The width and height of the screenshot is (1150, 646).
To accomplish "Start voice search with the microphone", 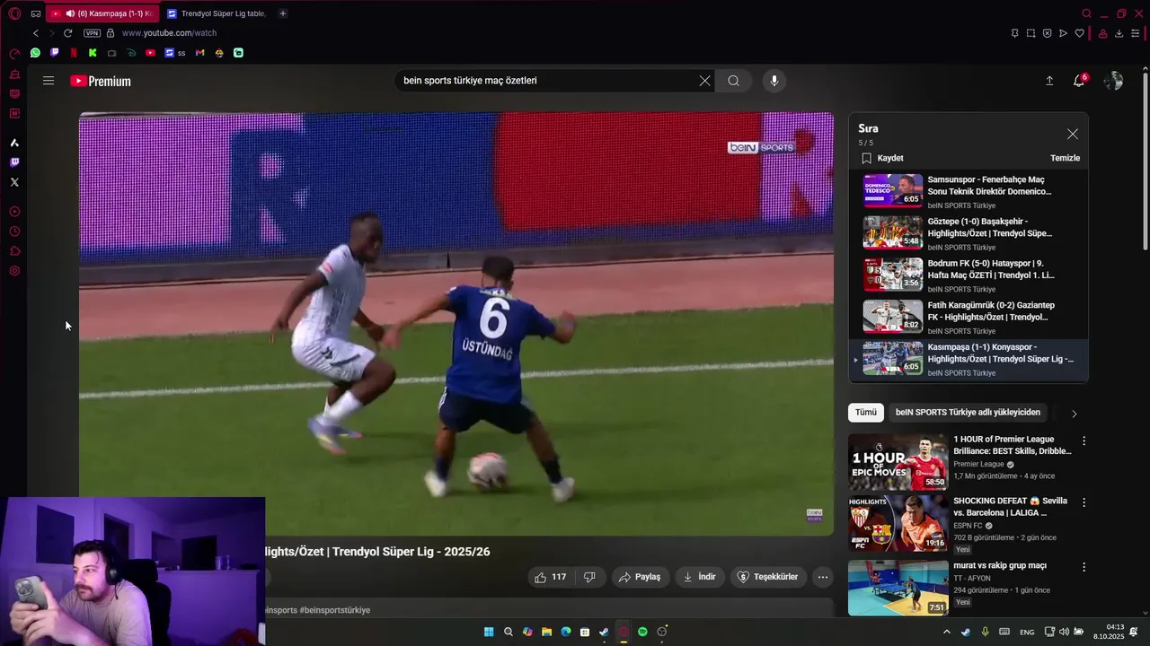I will (x=774, y=81).
